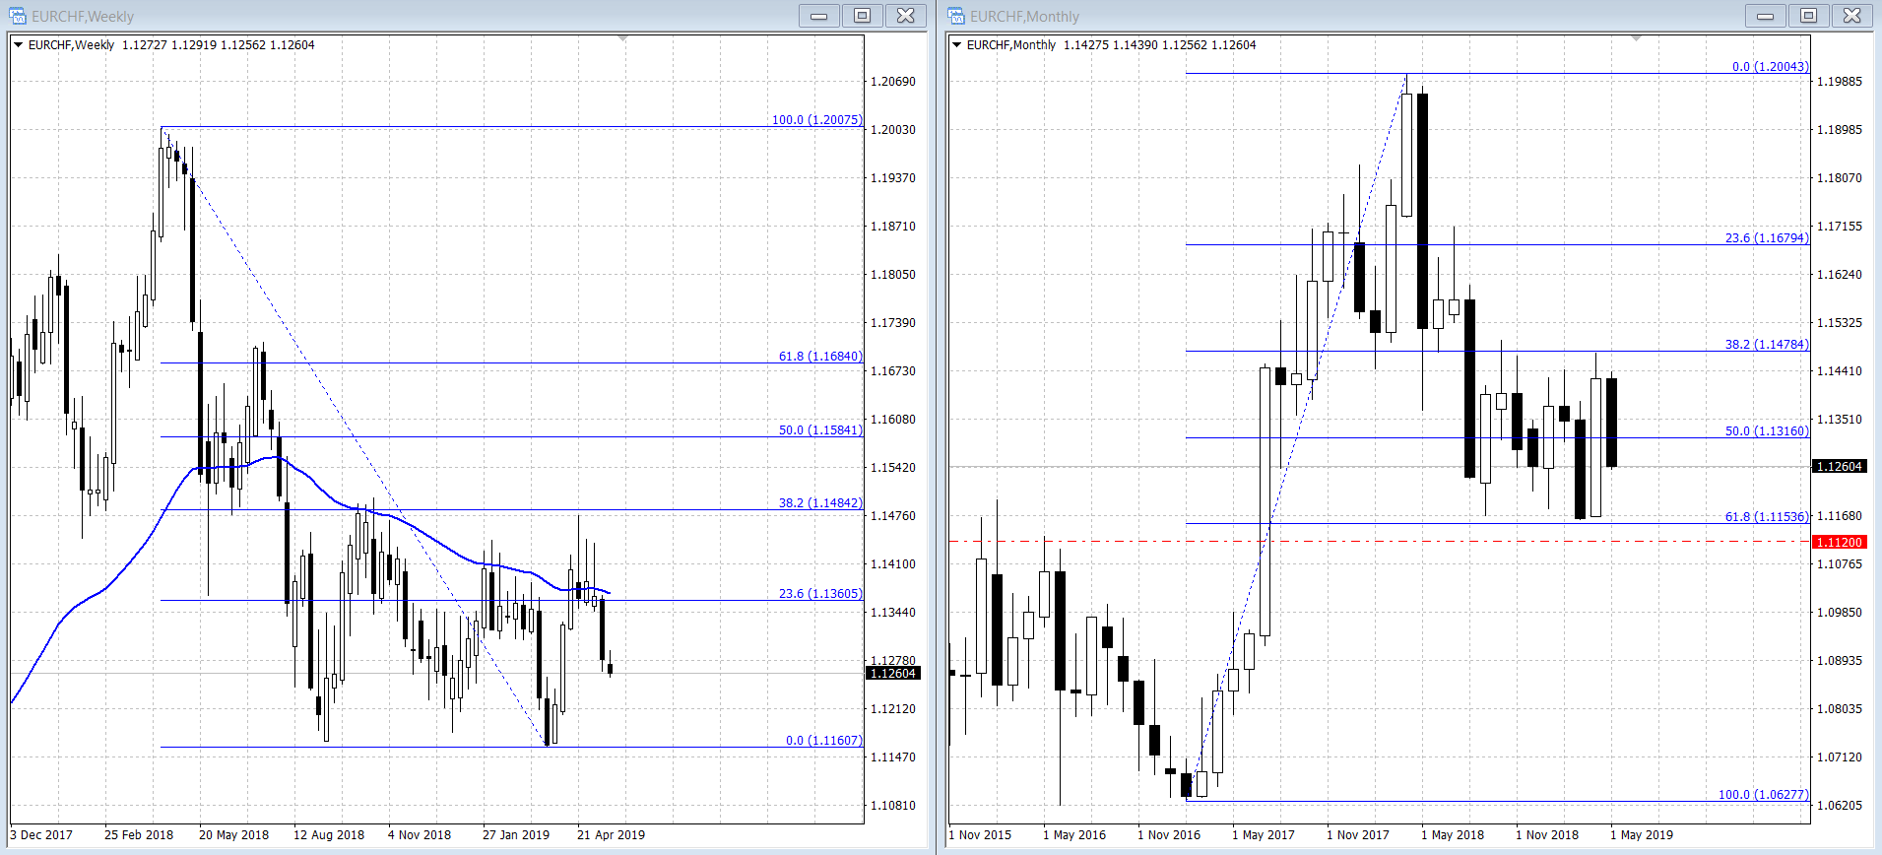Click the 1 Nov 2015 date label

click(980, 834)
